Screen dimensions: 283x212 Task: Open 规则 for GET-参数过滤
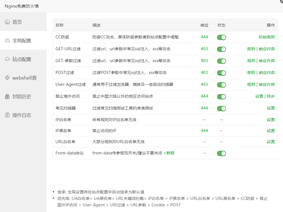pos(251,61)
